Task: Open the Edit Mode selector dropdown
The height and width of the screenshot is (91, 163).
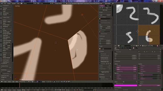Action: tap(24, 82)
